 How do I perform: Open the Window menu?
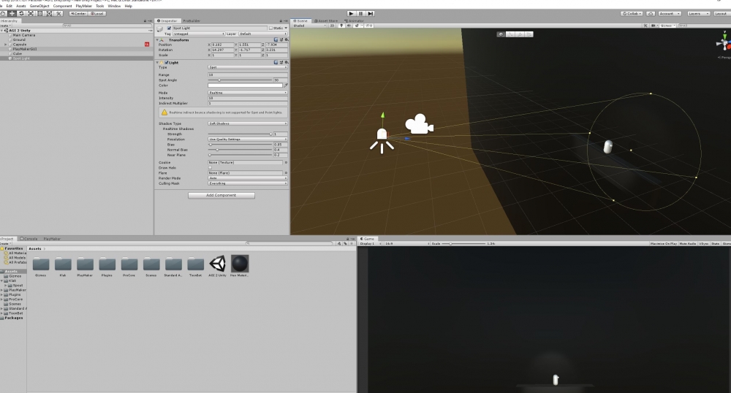point(114,6)
